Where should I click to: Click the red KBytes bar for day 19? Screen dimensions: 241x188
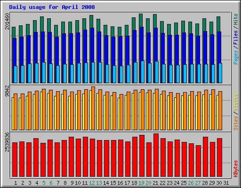coord(142,156)
